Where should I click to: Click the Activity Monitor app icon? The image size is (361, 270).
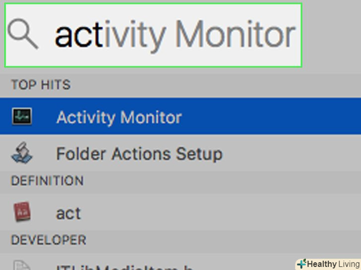(x=21, y=117)
